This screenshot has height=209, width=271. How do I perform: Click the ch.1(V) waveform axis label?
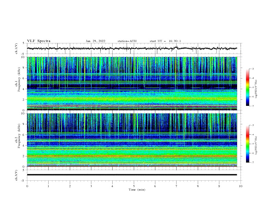click(16, 48)
